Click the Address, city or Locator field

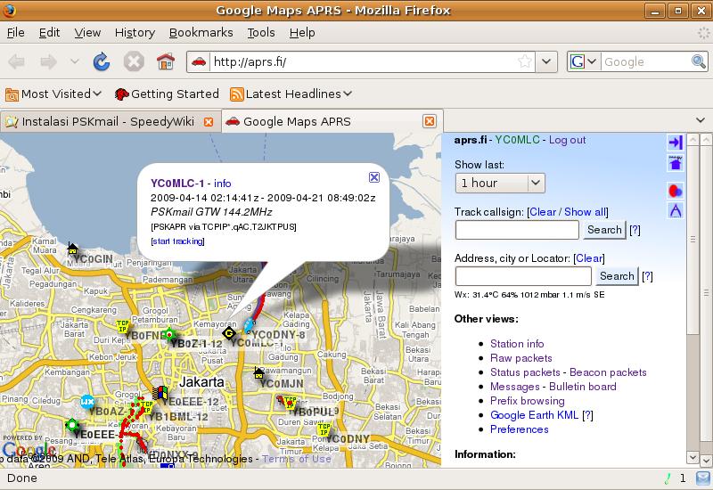coord(517,276)
